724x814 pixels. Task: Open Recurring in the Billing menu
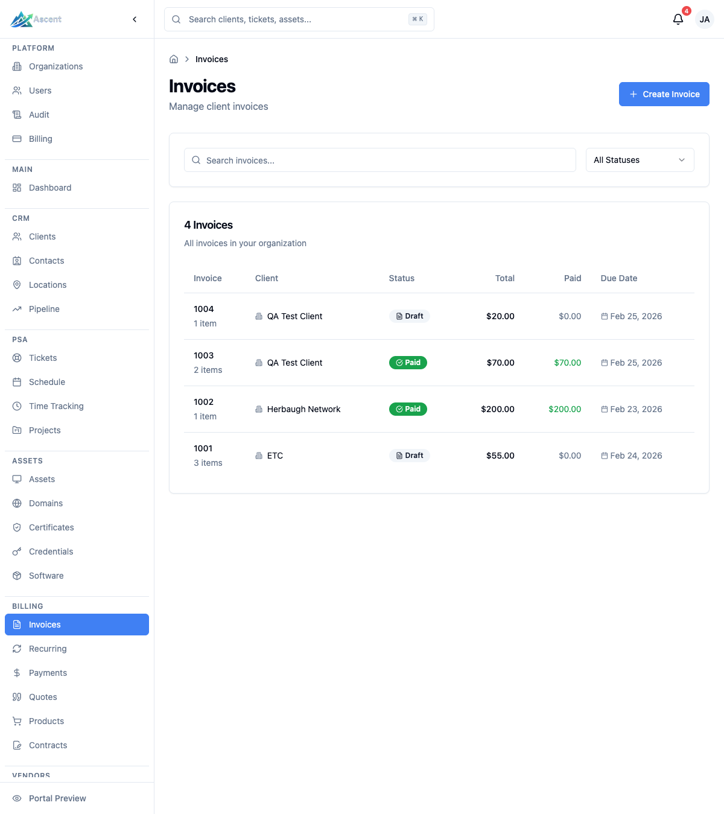tap(48, 649)
